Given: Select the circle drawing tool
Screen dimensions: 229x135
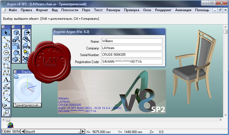Looking at the screenshot, I should click(6, 53).
